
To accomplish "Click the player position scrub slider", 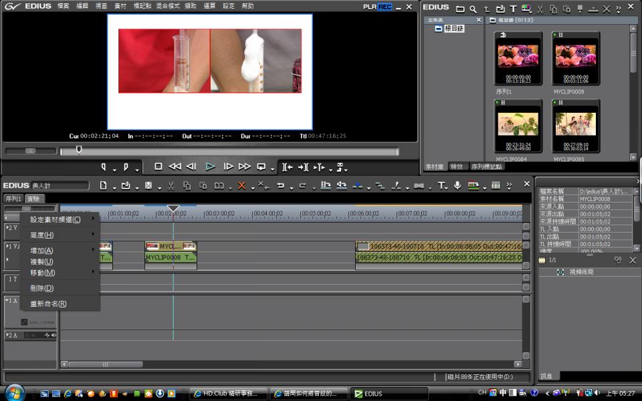I will coord(79,150).
